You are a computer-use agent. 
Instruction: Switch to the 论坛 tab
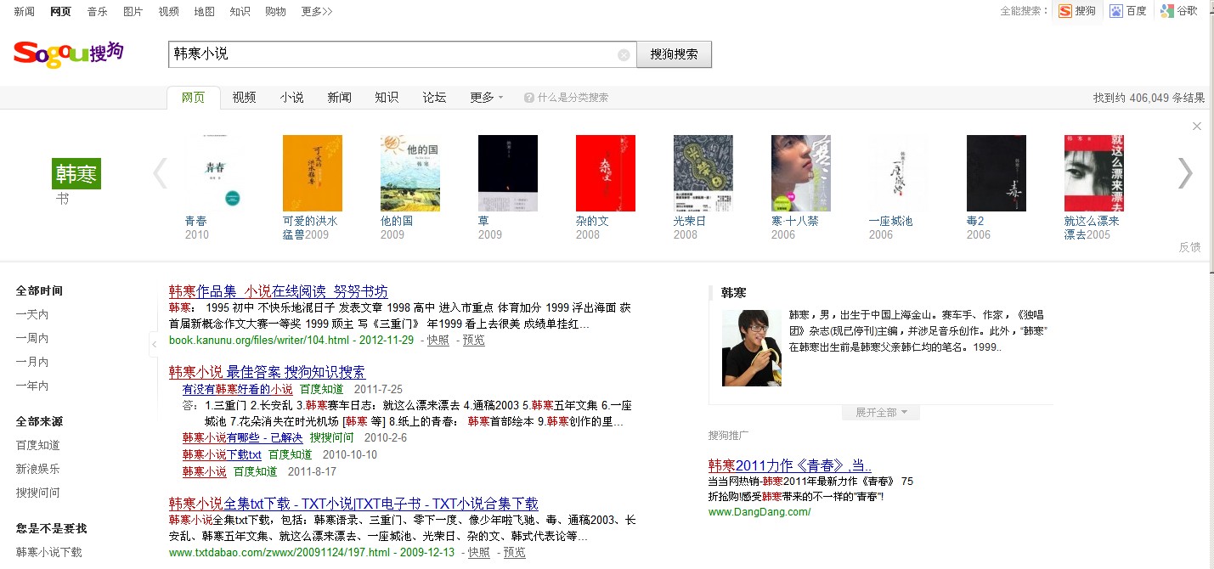(434, 98)
